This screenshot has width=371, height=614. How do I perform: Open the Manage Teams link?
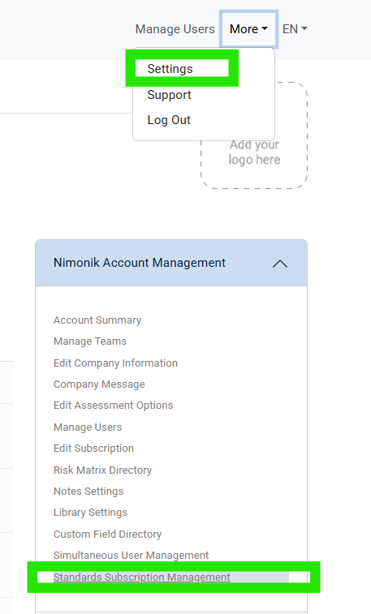[x=90, y=341]
